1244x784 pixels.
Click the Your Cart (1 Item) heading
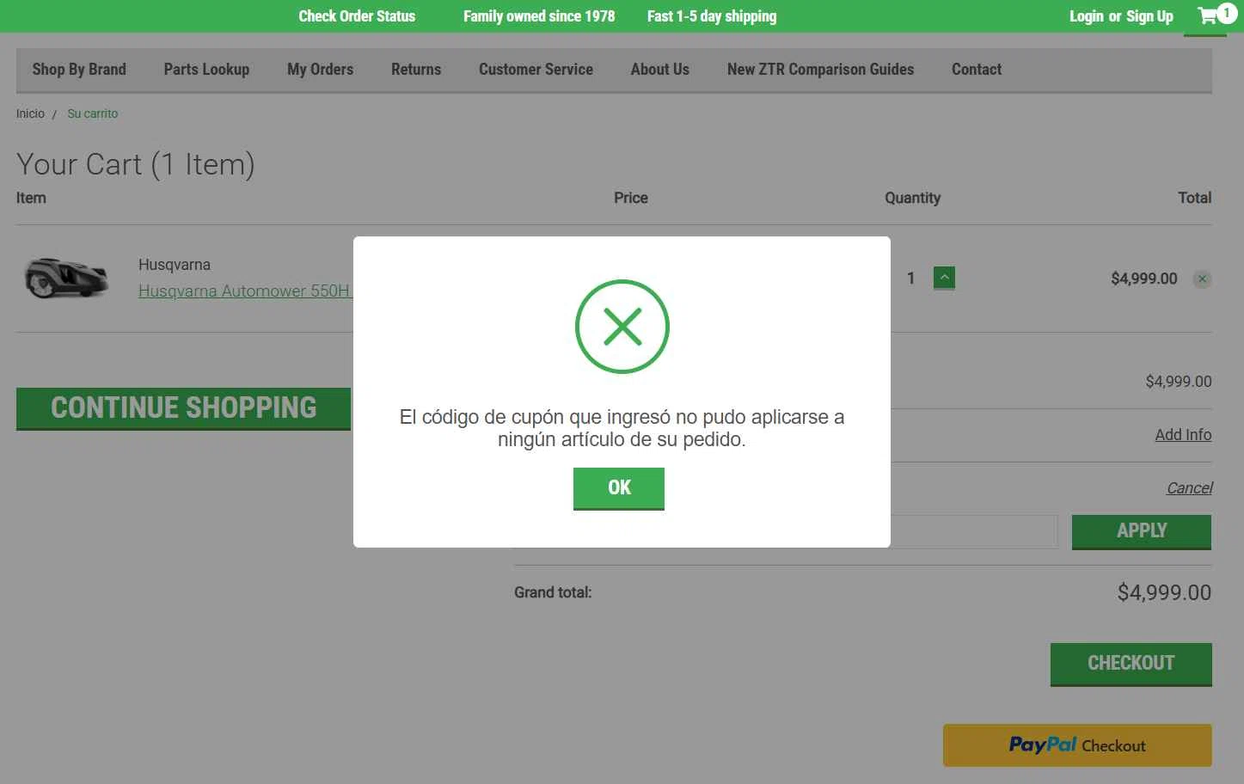pos(136,164)
